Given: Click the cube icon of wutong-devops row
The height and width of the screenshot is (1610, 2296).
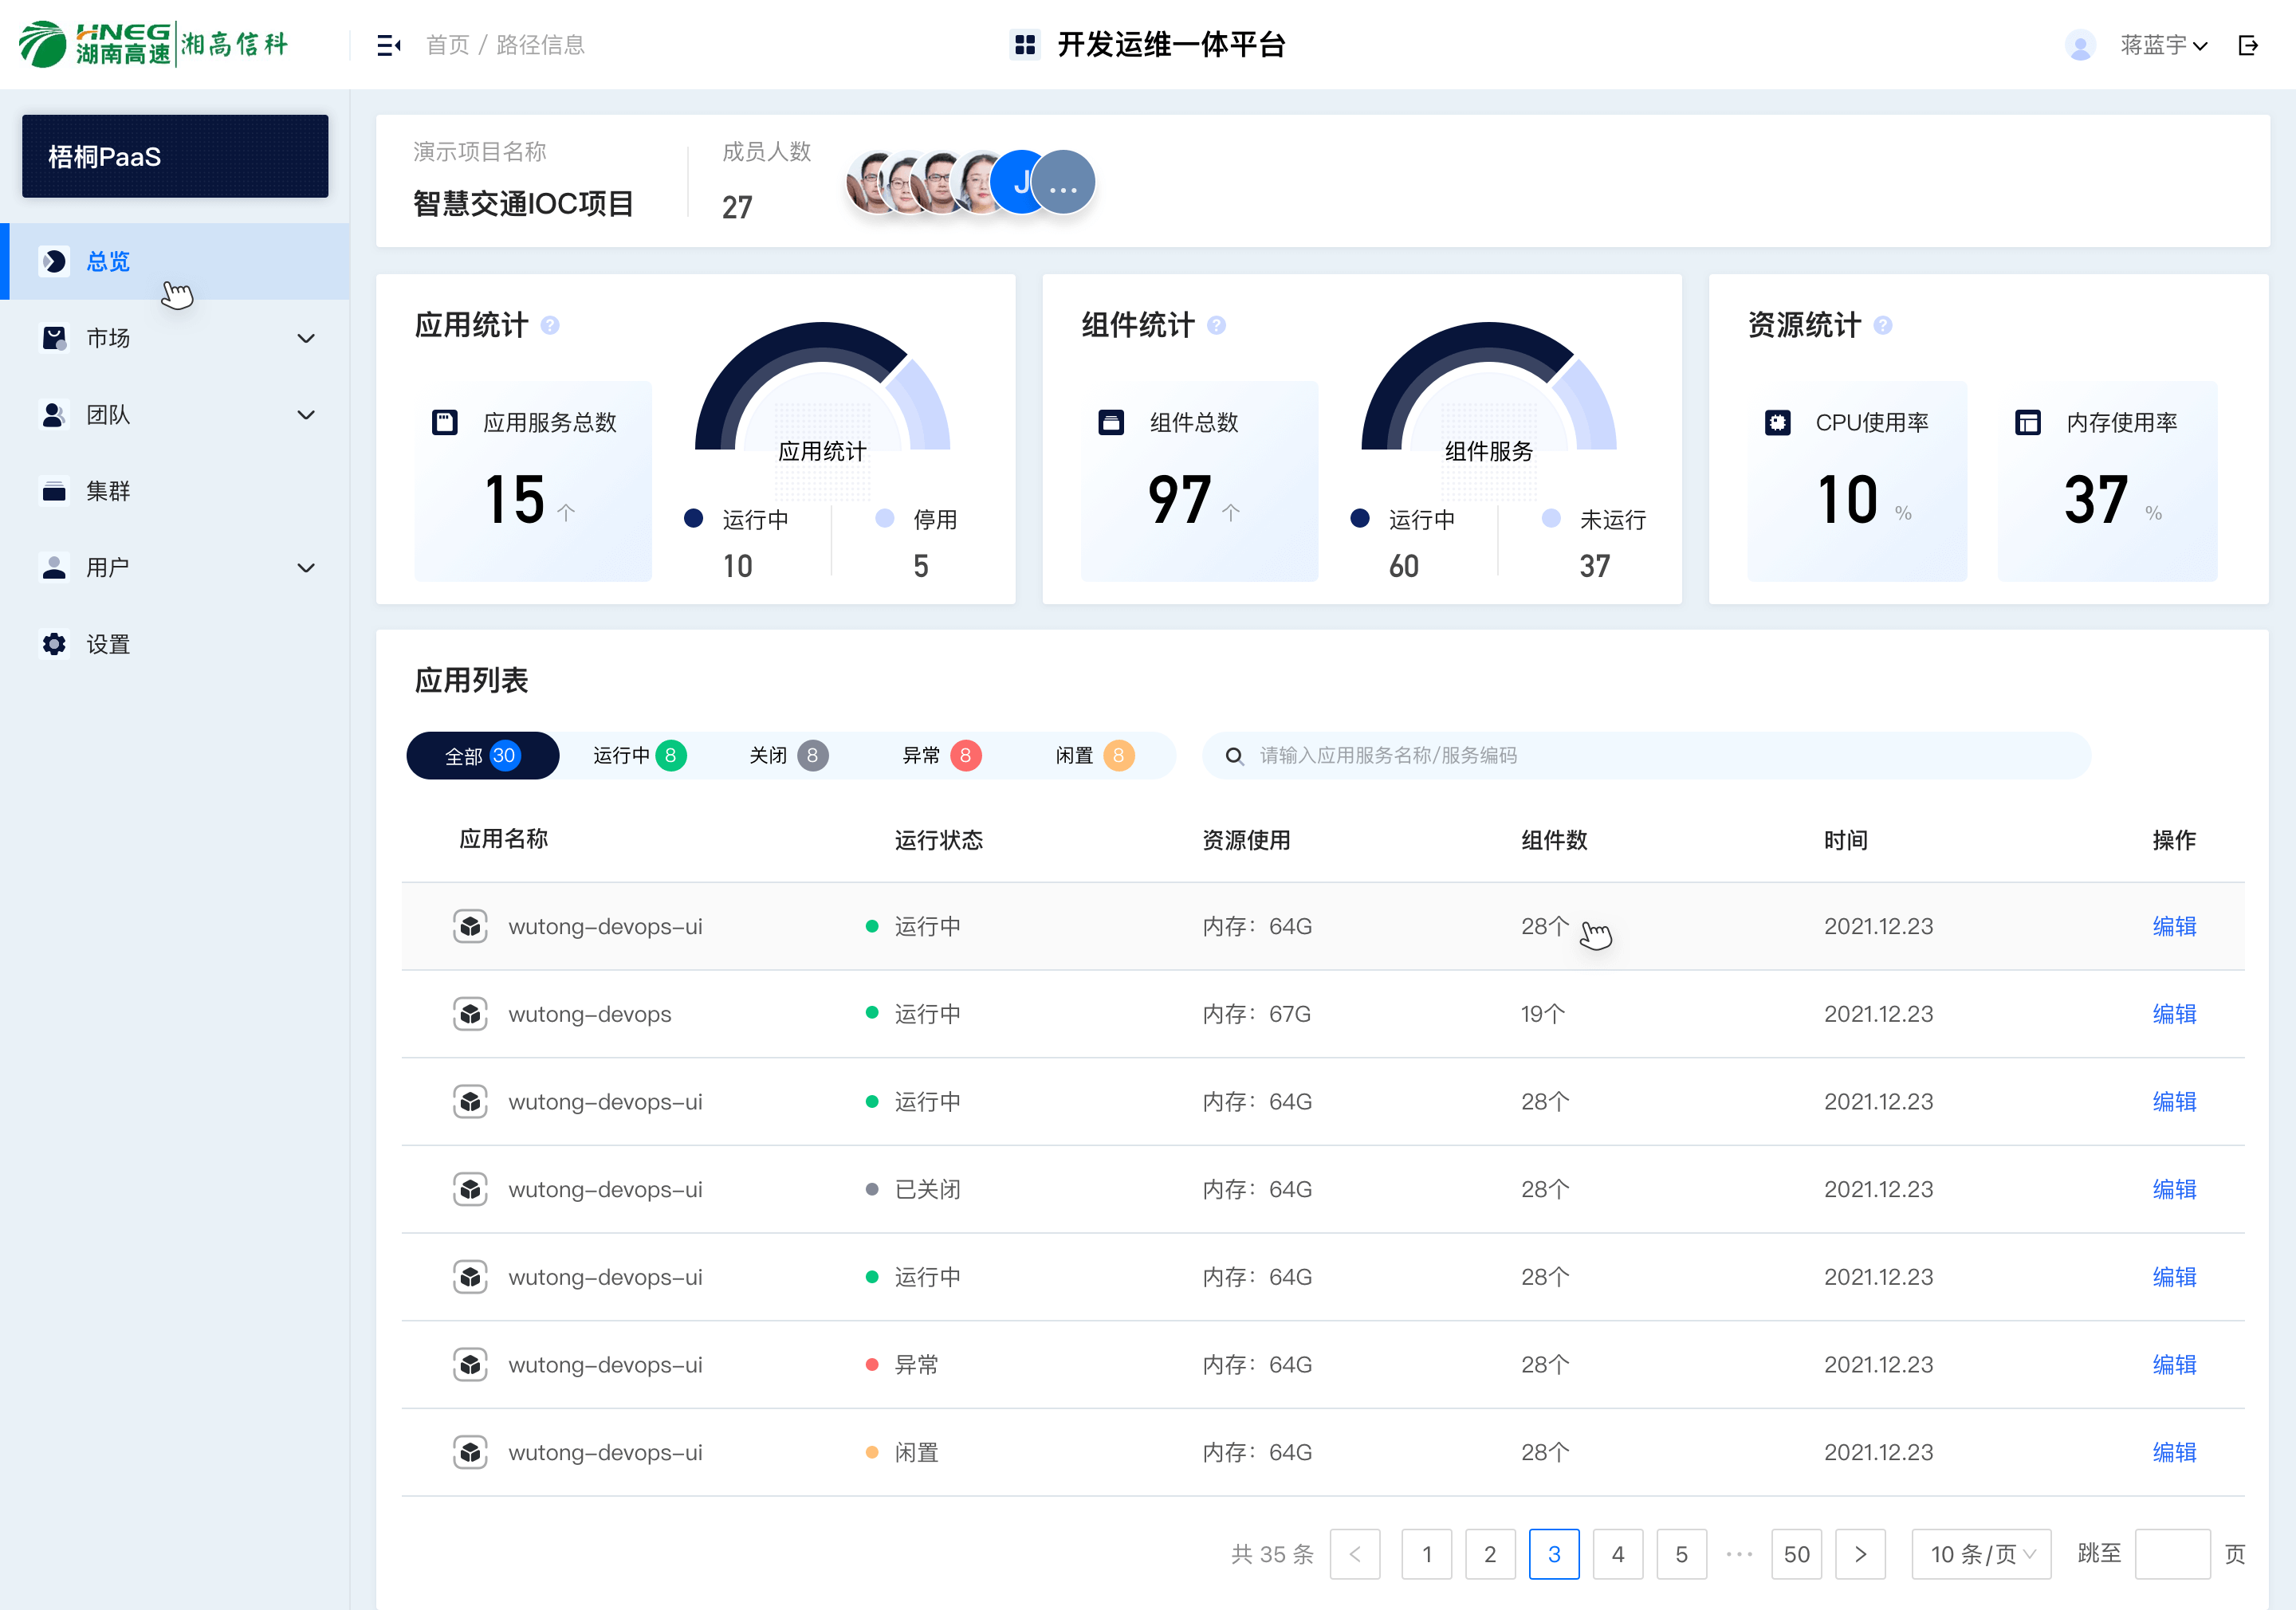Looking at the screenshot, I should click(x=470, y=1014).
